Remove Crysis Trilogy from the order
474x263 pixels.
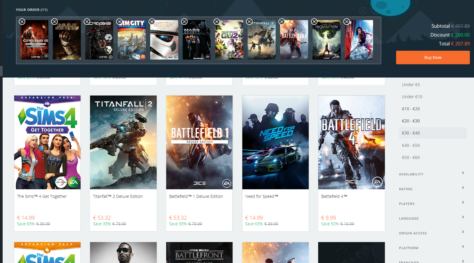click(x=87, y=22)
